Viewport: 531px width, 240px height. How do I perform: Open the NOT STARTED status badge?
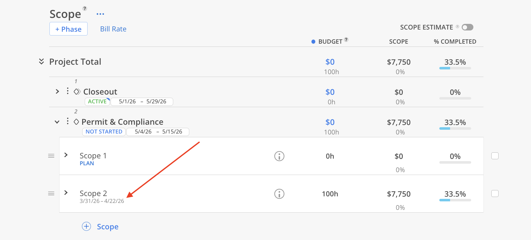(104, 132)
